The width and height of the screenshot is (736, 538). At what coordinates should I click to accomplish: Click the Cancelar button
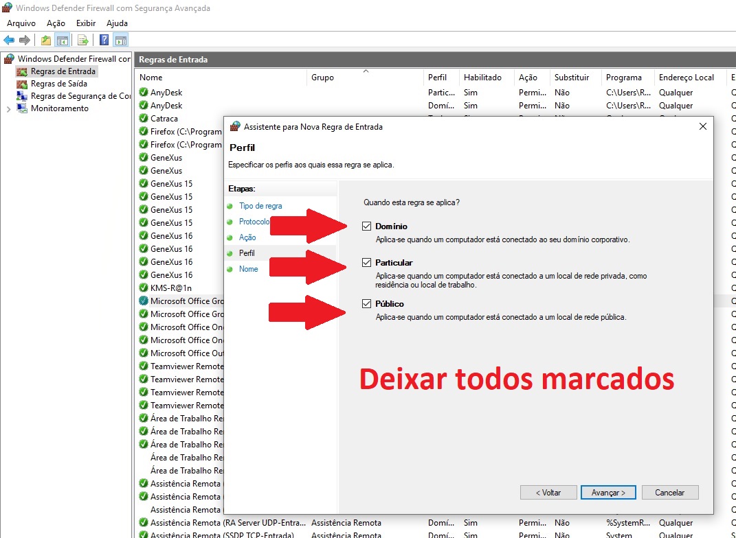tap(670, 493)
